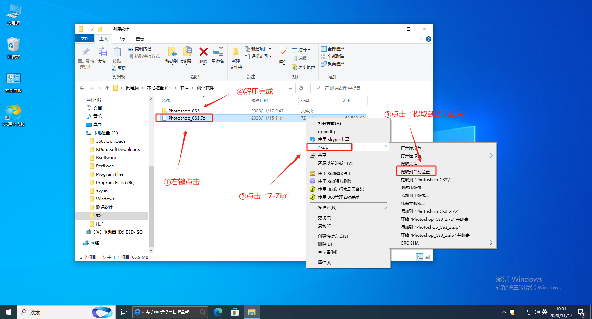592x319 pixels.
Task: Click the taskbar volume icon
Action: coord(537,312)
